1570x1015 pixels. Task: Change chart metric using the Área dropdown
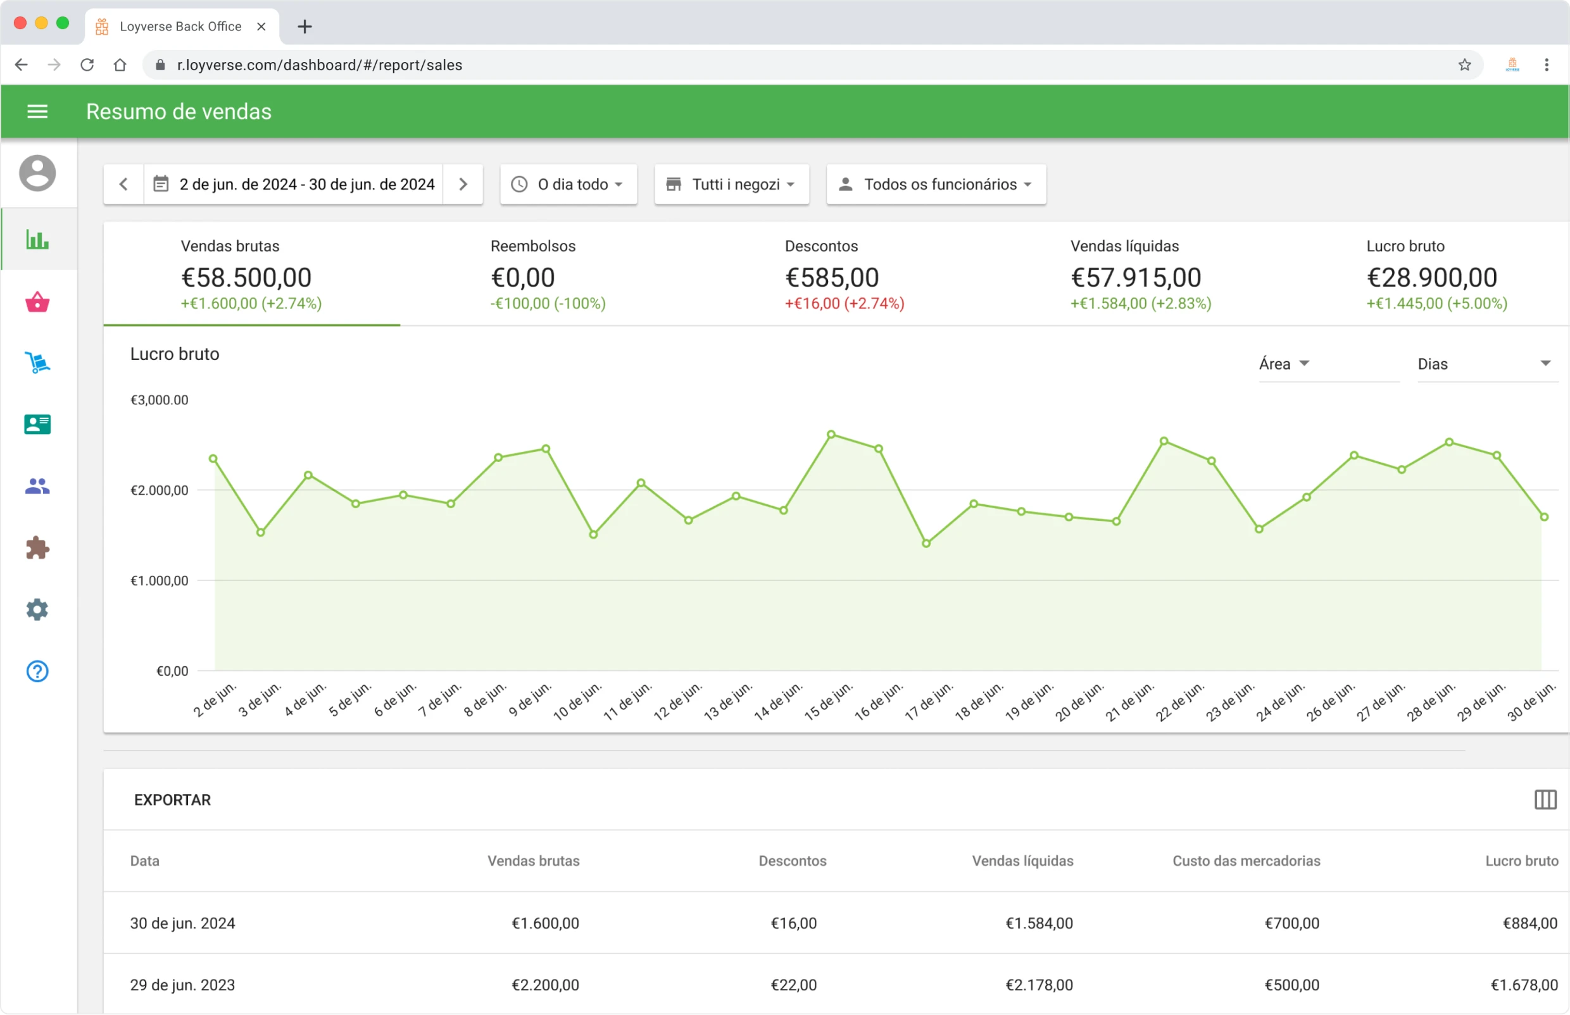click(x=1283, y=363)
